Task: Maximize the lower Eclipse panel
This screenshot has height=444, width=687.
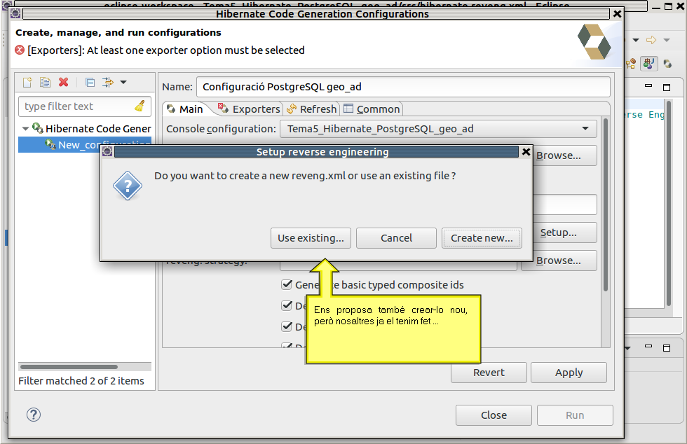Action: [667, 347]
